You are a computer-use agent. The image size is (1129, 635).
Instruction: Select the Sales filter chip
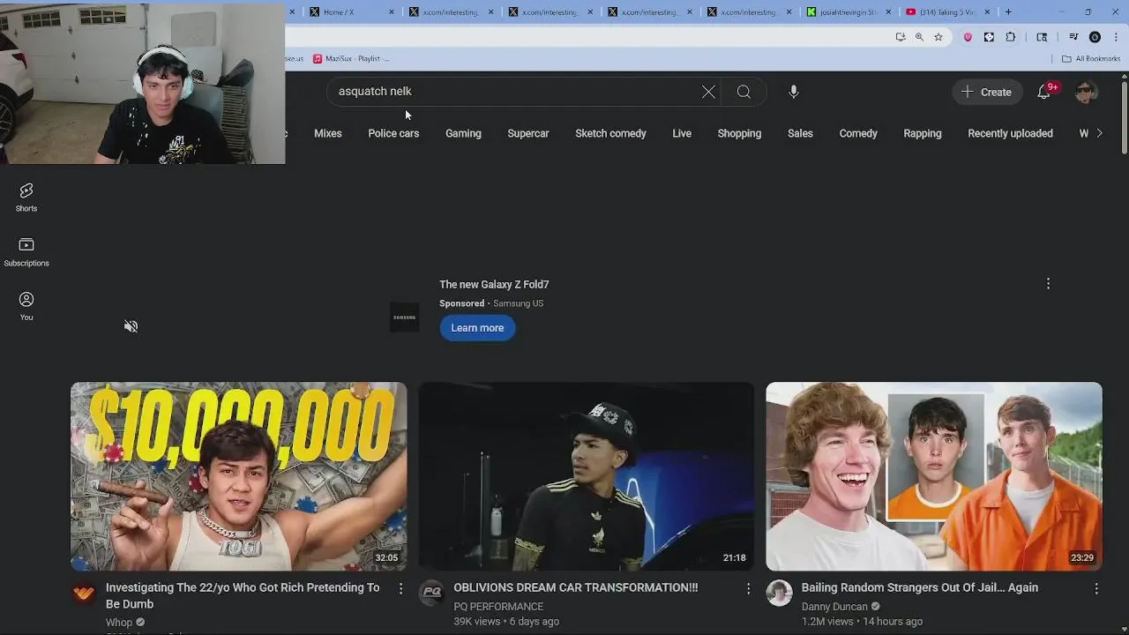click(x=800, y=133)
